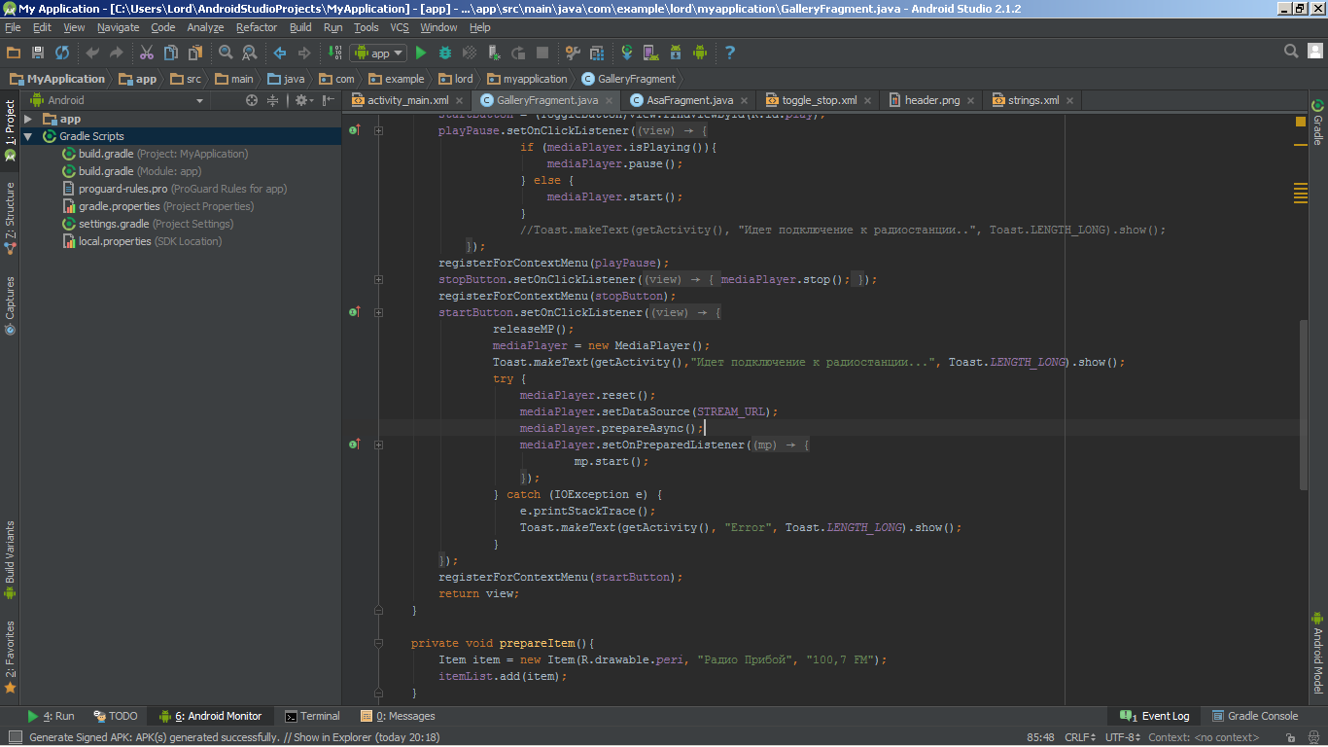Start debugging with the bug icon
The height and width of the screenshot is (747, 1328).
point(445,53)
